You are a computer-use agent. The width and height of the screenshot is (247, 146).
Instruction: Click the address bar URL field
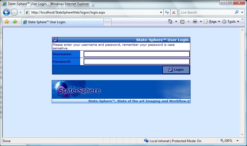pos(95,12)
